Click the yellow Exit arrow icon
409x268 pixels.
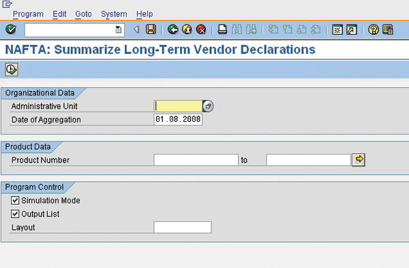(x=187, y=29)
